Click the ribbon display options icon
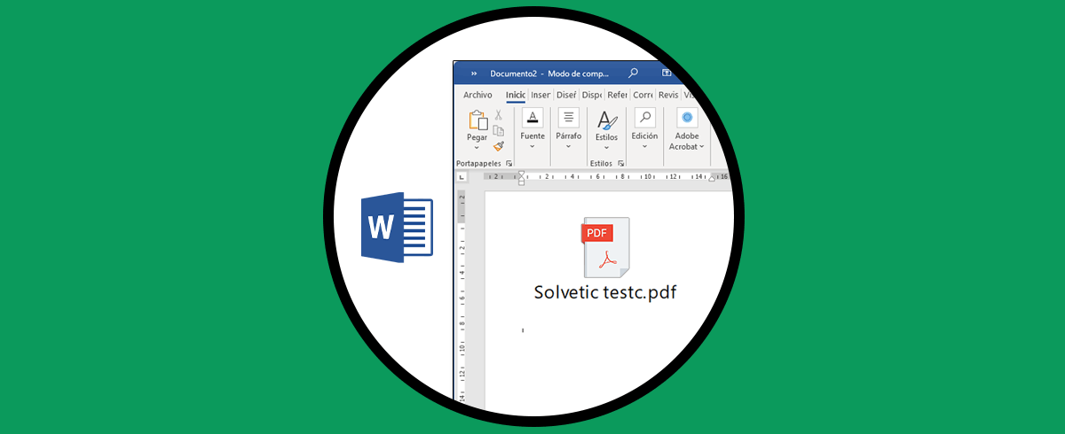Viewport: 1065px width, 434px height. (667, 74)
